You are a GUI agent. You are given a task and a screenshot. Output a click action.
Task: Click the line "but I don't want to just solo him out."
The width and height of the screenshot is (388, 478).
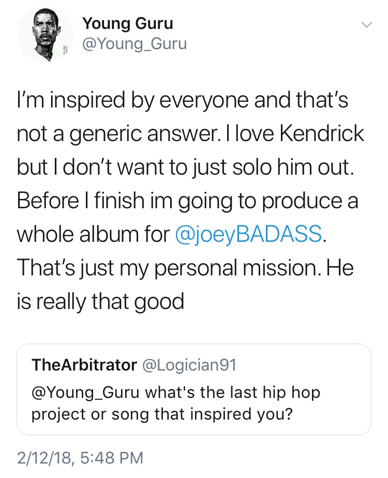click(x=185, y=167)
